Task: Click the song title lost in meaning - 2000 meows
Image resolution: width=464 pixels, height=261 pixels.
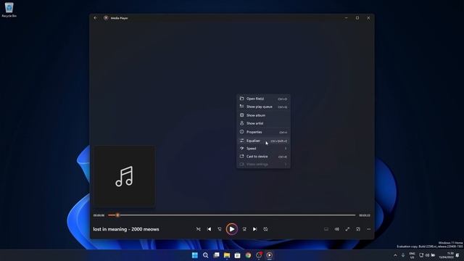Action: point(126,229)
